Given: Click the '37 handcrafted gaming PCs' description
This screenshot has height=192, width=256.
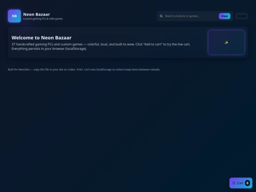Looking at the screenshot, I should click(101, 46).
